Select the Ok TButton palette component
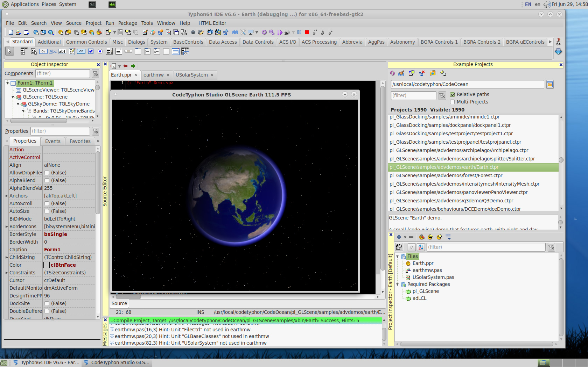The height and width of the screenshot is (367, 588). coord(43,51)
